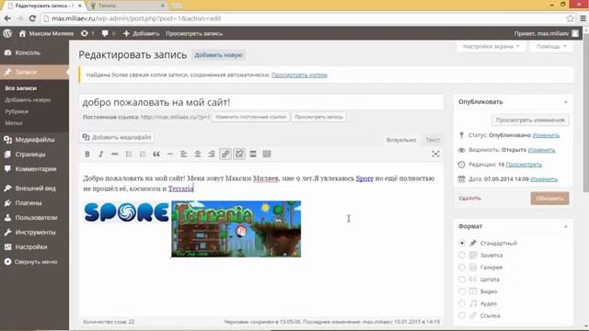Align text right
Screen dimensions: 589x331
point(212,154)
